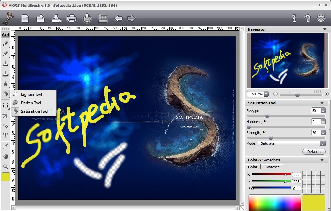The width and height of the screenshot is (331, 211).
Task: Click the rulers and grid icon
Action: (103, 18)
